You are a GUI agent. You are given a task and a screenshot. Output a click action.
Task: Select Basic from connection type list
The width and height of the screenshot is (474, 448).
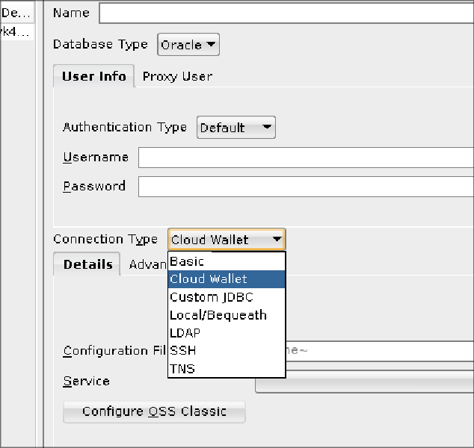226,261
